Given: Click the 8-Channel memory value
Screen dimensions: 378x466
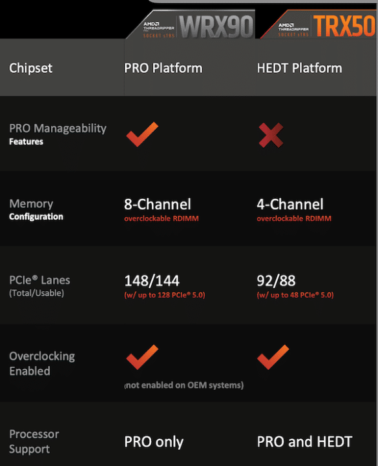Looking at the screenshot, I should (x=158, y=204).
